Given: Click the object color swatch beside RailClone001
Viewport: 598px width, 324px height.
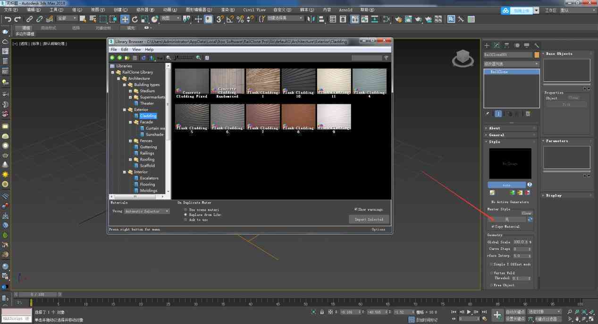Looking at the screenshot, I should click(x=537, y=55).
